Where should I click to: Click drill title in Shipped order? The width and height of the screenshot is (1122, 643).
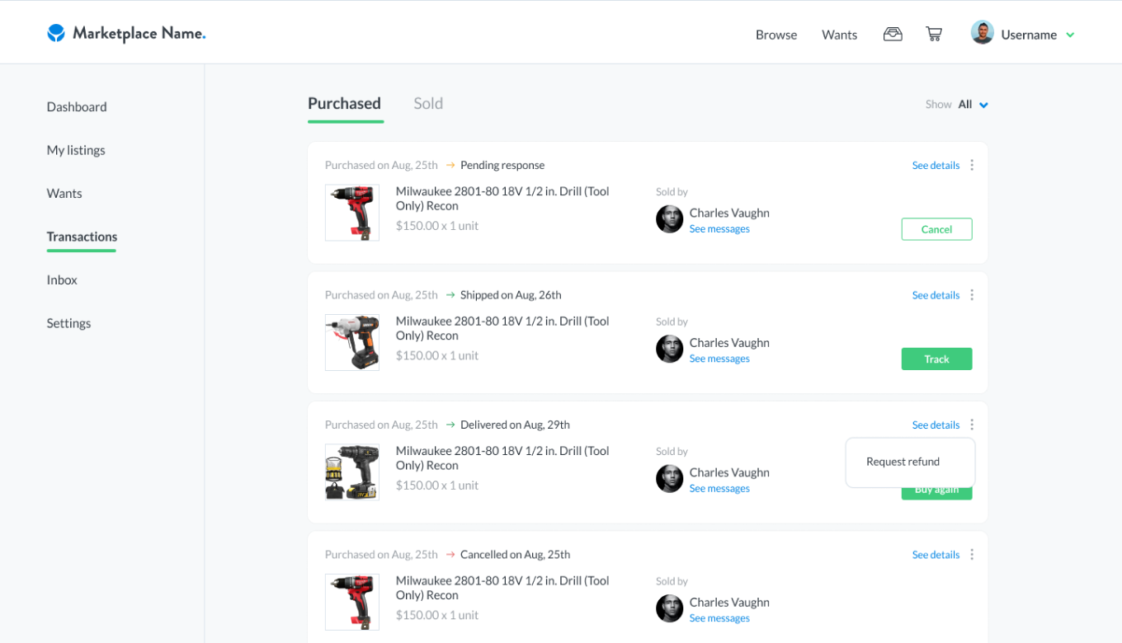502,328
